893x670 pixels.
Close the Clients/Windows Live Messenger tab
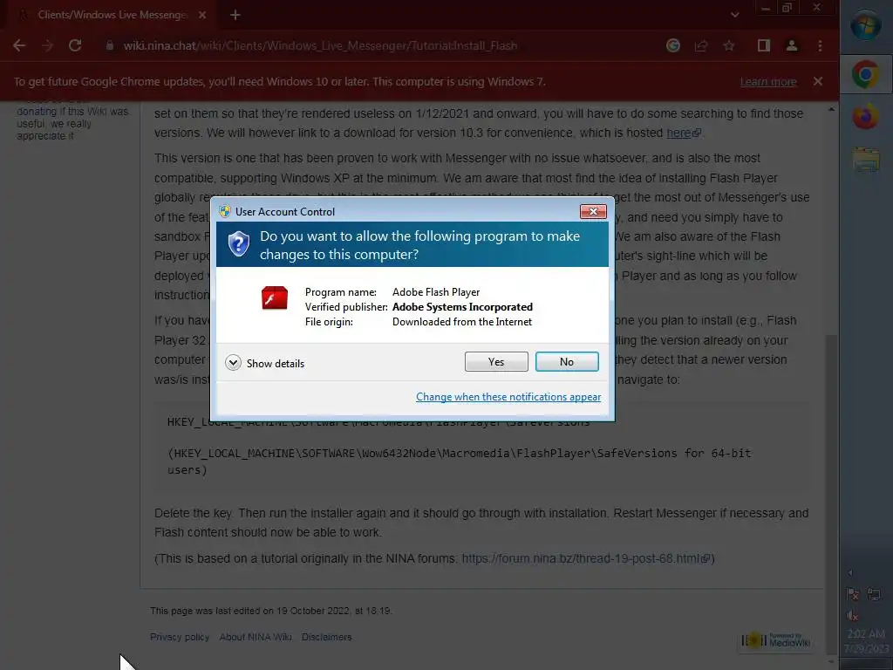click(202, 15)
